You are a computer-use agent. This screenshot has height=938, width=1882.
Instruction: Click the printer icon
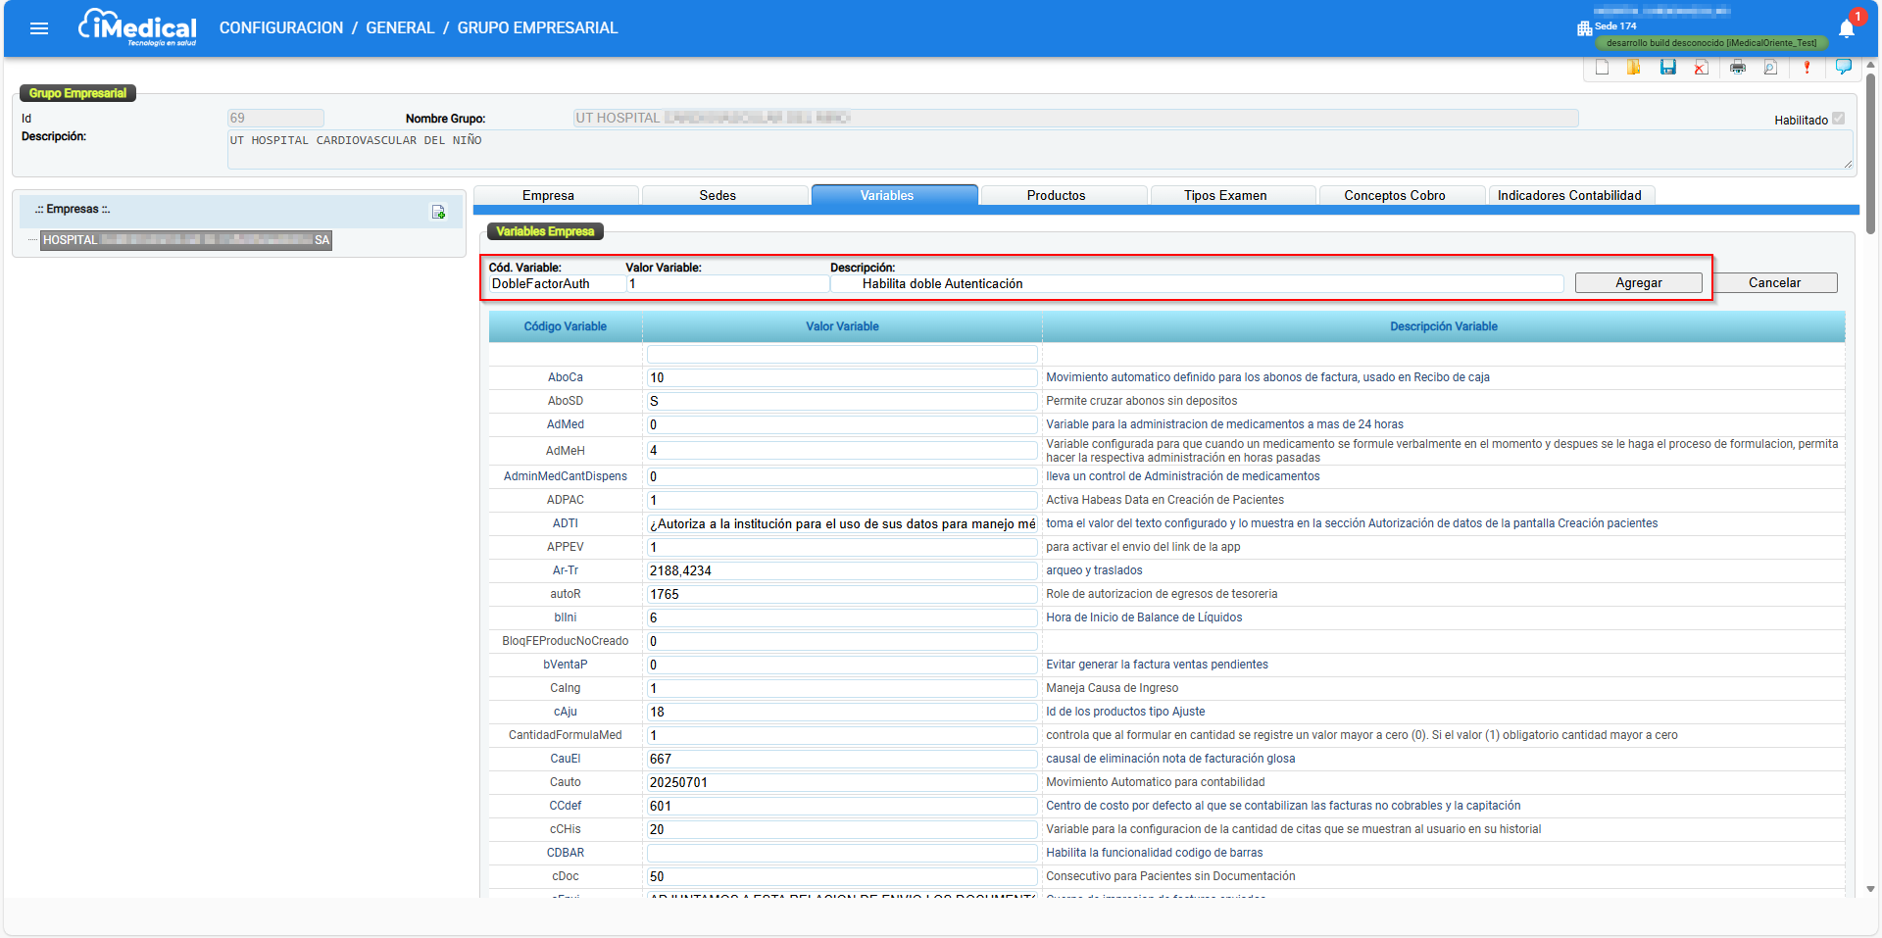[1738, 68]
